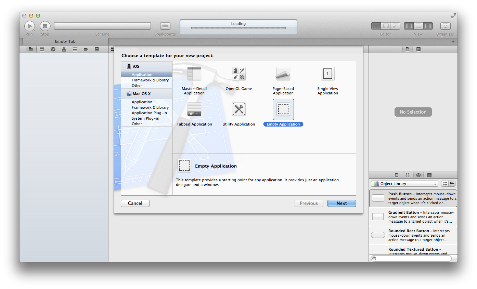Select the OpenGL Game template icon
477x289 pixels.
point(239,74)
